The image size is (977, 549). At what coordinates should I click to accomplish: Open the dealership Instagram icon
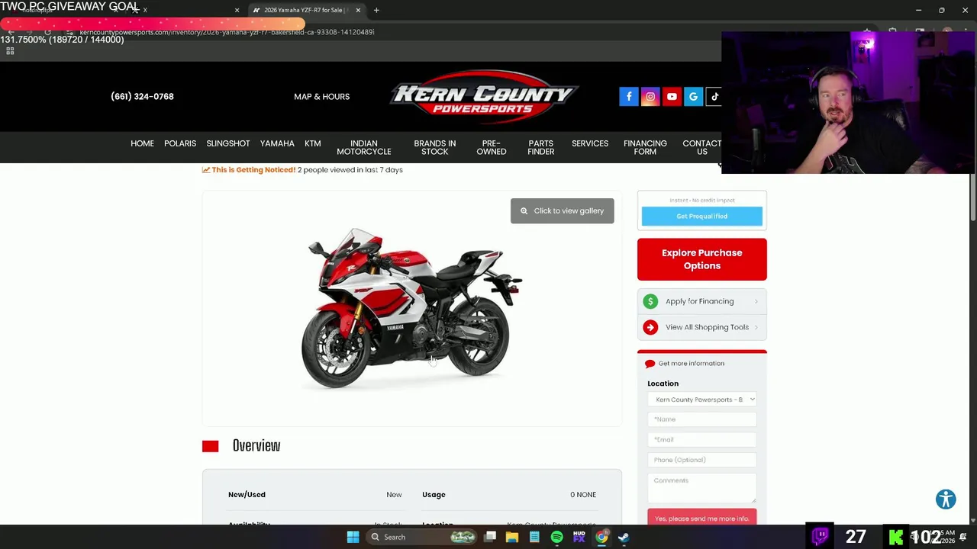click(x=650, y=97)
